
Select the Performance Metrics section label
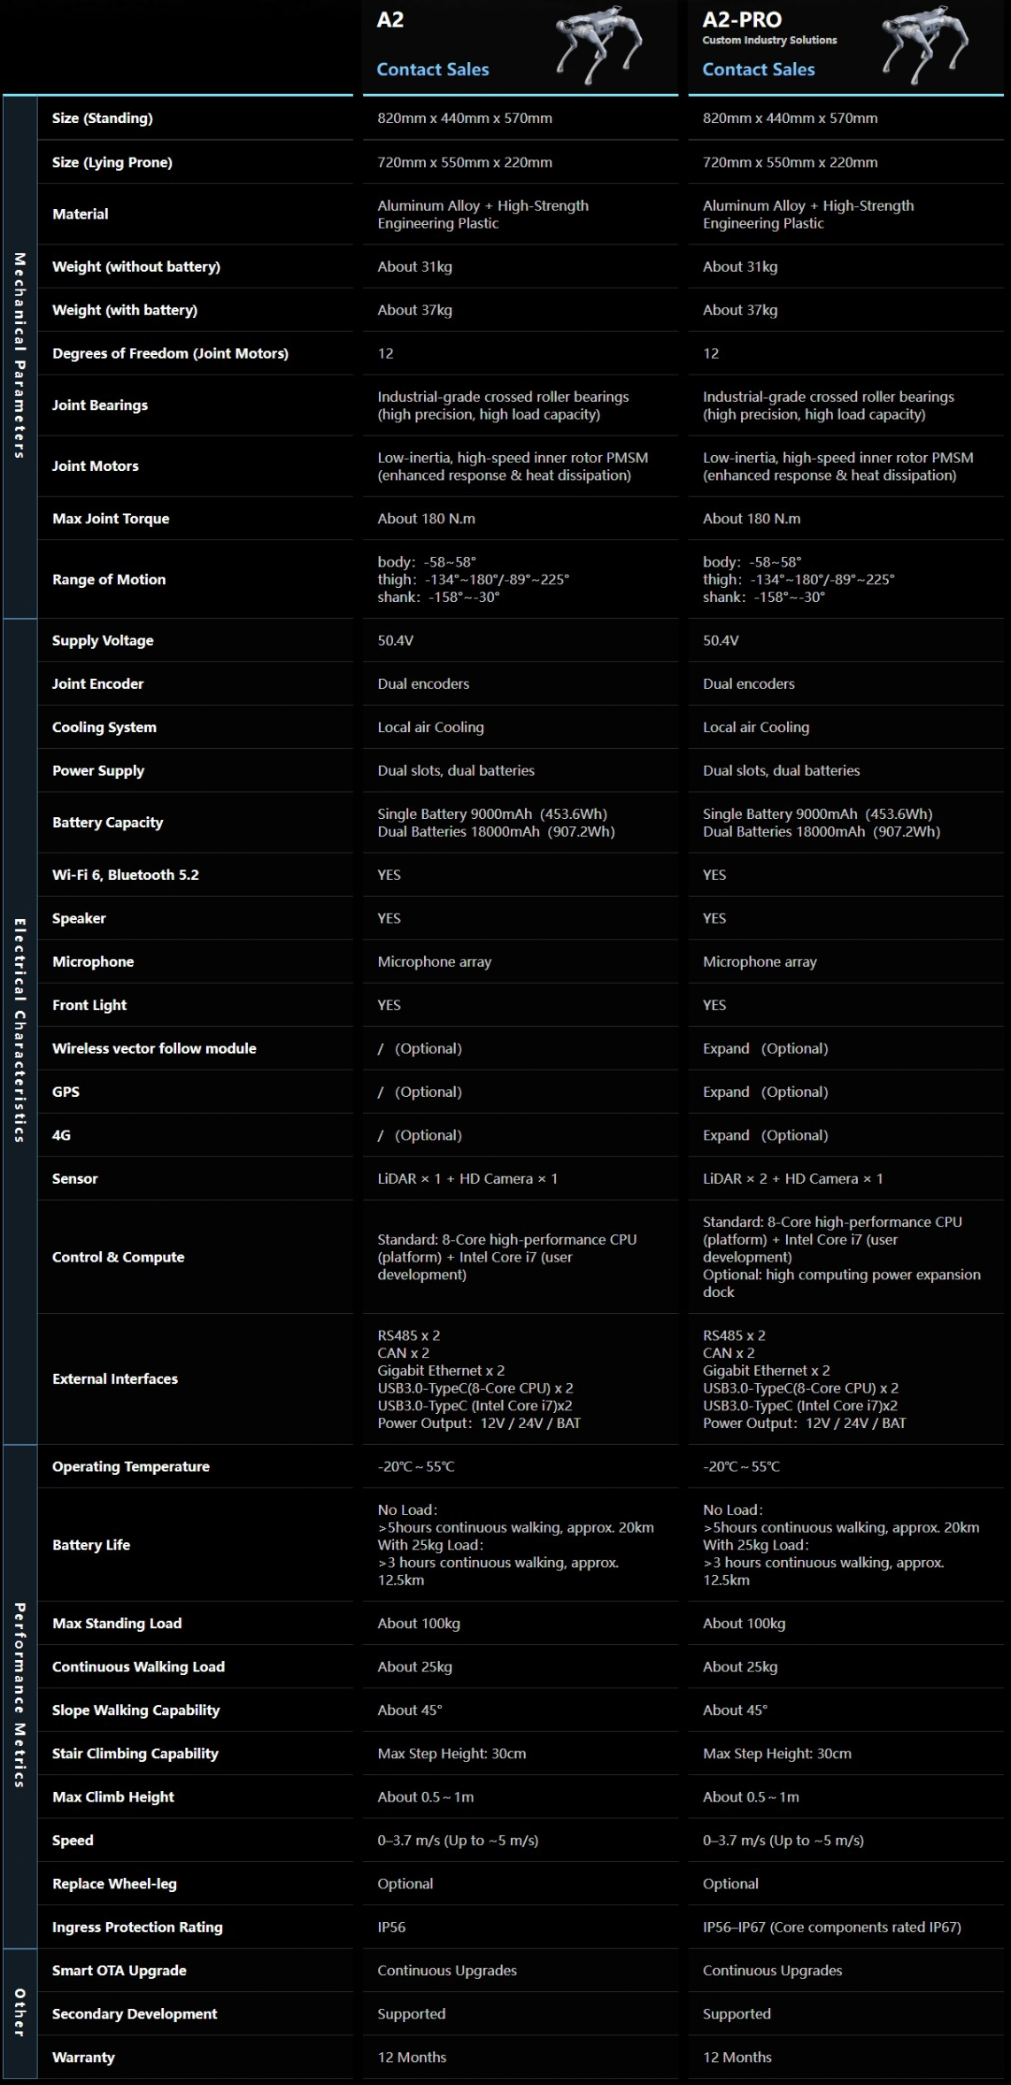pos(19,1695)
